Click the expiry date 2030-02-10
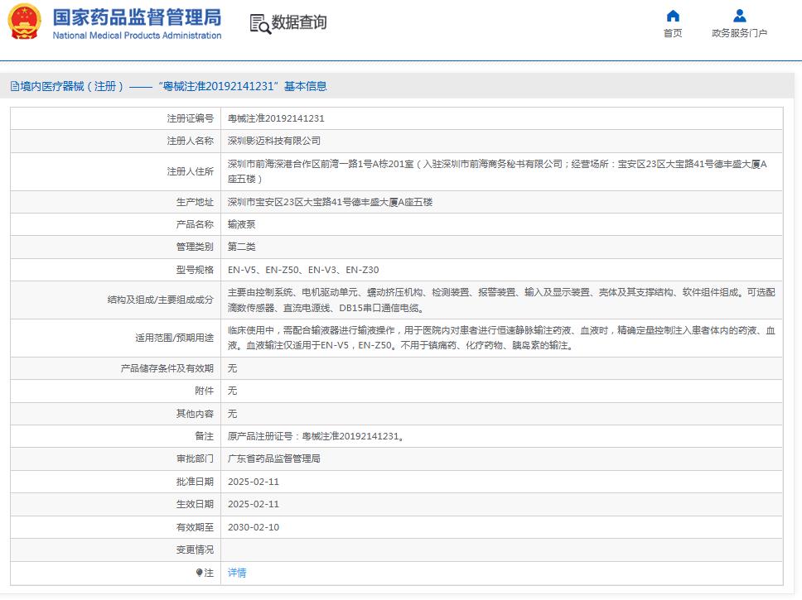802x600 pixels. click(254, 527)
